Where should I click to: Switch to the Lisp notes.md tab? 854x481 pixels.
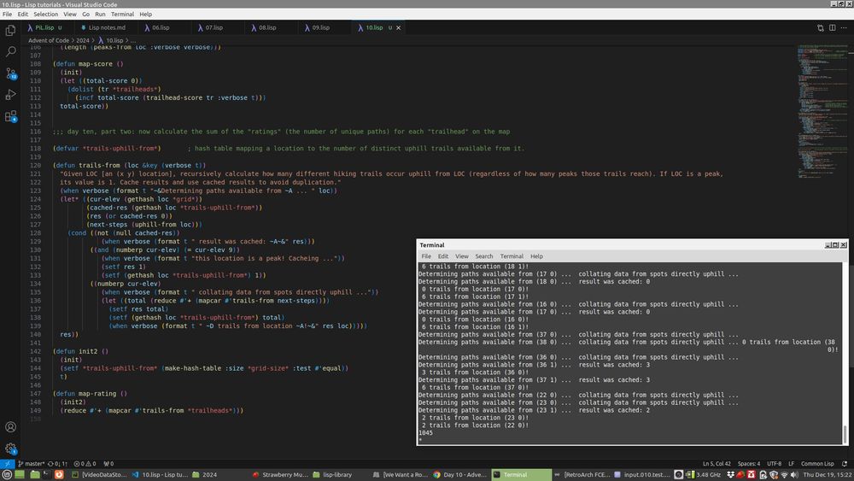107,27
